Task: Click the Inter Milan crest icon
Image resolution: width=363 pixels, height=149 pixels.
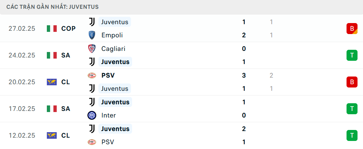Action: click(92, 115)
